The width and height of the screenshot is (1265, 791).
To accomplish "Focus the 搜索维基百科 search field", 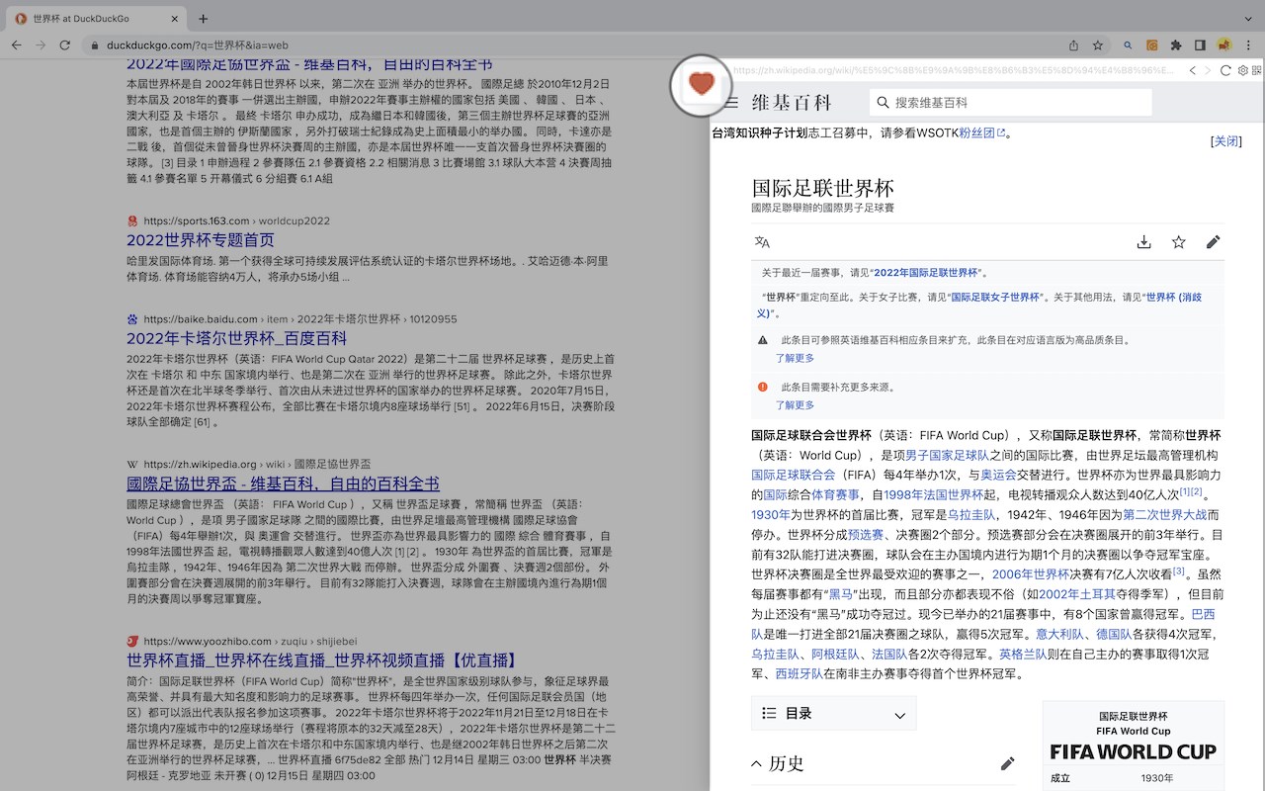I will coord(1010,103).
